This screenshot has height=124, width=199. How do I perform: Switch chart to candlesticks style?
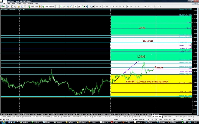click(61, 6)
